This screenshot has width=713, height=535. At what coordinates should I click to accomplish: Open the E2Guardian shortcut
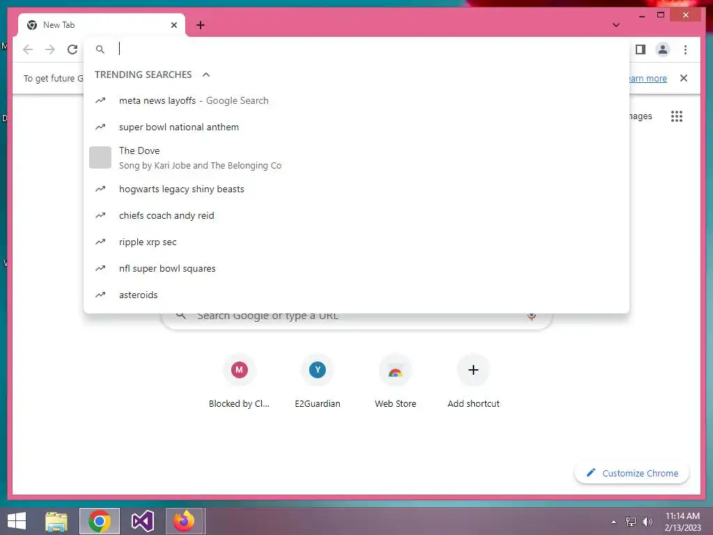click(318, 382)
